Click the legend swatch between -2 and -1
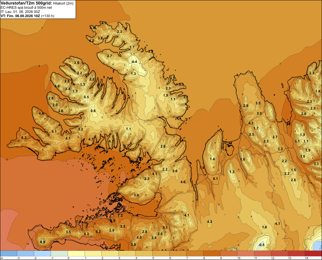322x260 pixels. [x=42, y=254]
